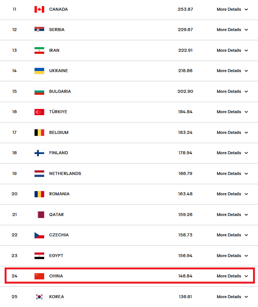This screenshot has height=307, width=258.
Task: Click the Türkiye flag icon
Action: click(39, 112)
